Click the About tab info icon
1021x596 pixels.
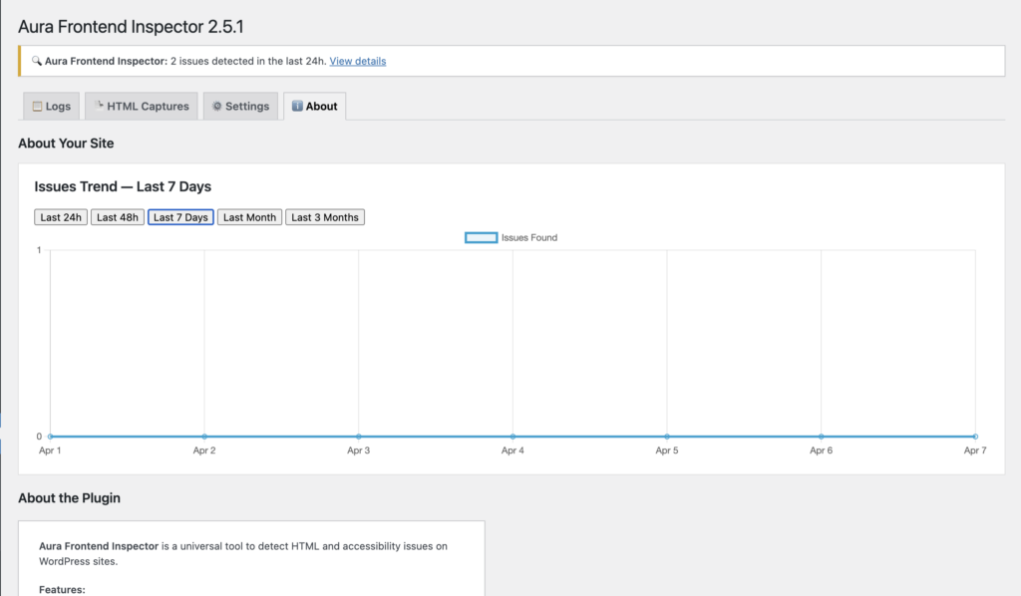[297, 106]
